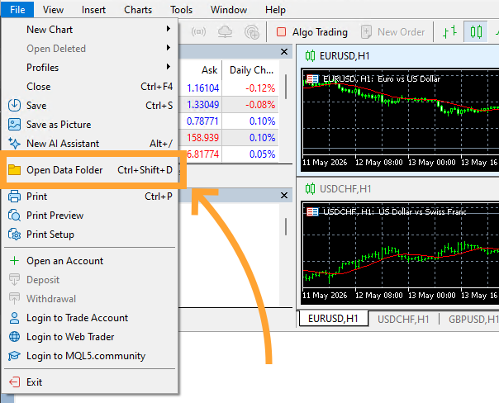Expand the Open Deleted submenu arrow
The image size is (499, 403).
(x=169, y=48)
